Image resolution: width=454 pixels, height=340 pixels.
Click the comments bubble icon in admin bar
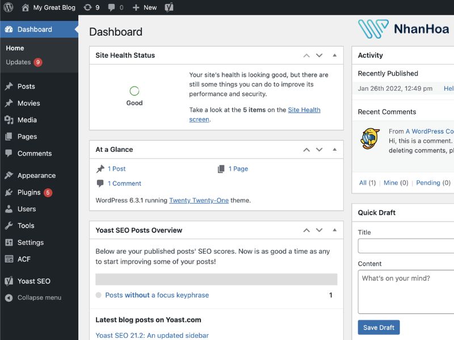click(x=111, y=7)
